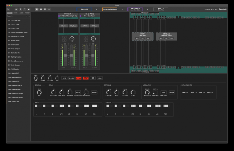Image resolution: width=234 pixels, height=151 pixels.
Task: Click the 9K device icon
Action: (17, 9)
